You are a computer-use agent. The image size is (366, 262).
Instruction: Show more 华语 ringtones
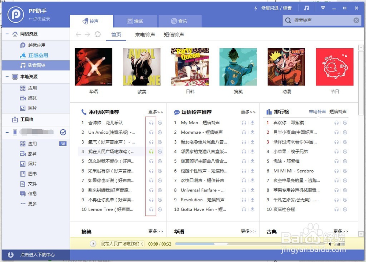tap(248, 231)
